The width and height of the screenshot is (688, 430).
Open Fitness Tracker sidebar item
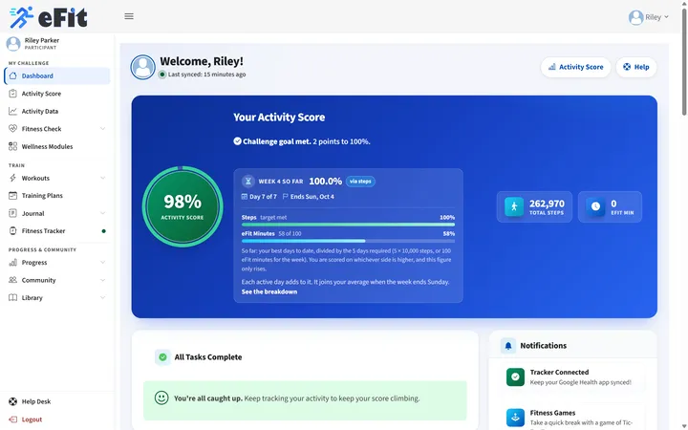[57, 231]
